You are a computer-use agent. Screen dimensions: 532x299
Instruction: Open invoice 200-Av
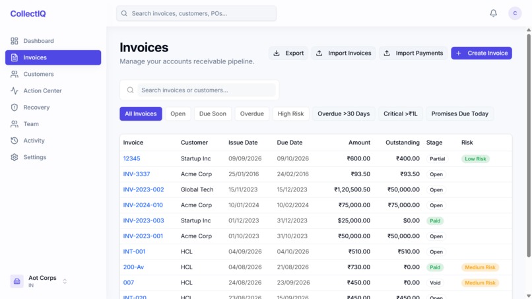point(134,267)
